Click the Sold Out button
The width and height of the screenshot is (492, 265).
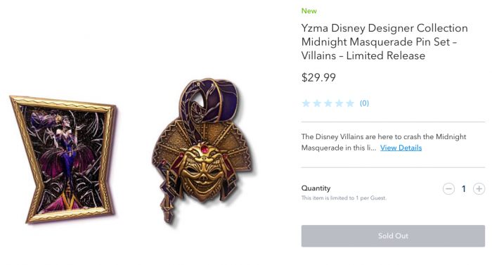tap(393, 235)
